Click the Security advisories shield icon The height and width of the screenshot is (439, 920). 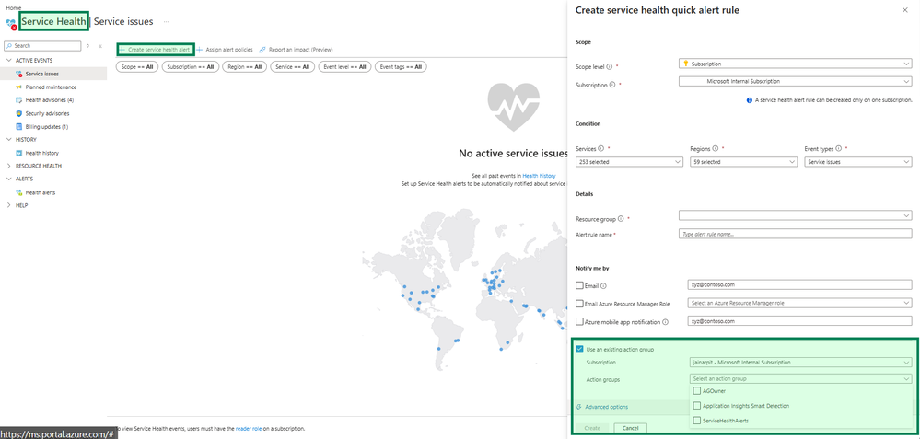pos(19,113)
